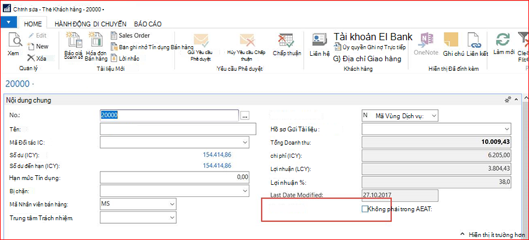Click the chi phí (ICY) value 6.205,00
The height and width of the screenshot is (240, 529).
click(436, 155)
